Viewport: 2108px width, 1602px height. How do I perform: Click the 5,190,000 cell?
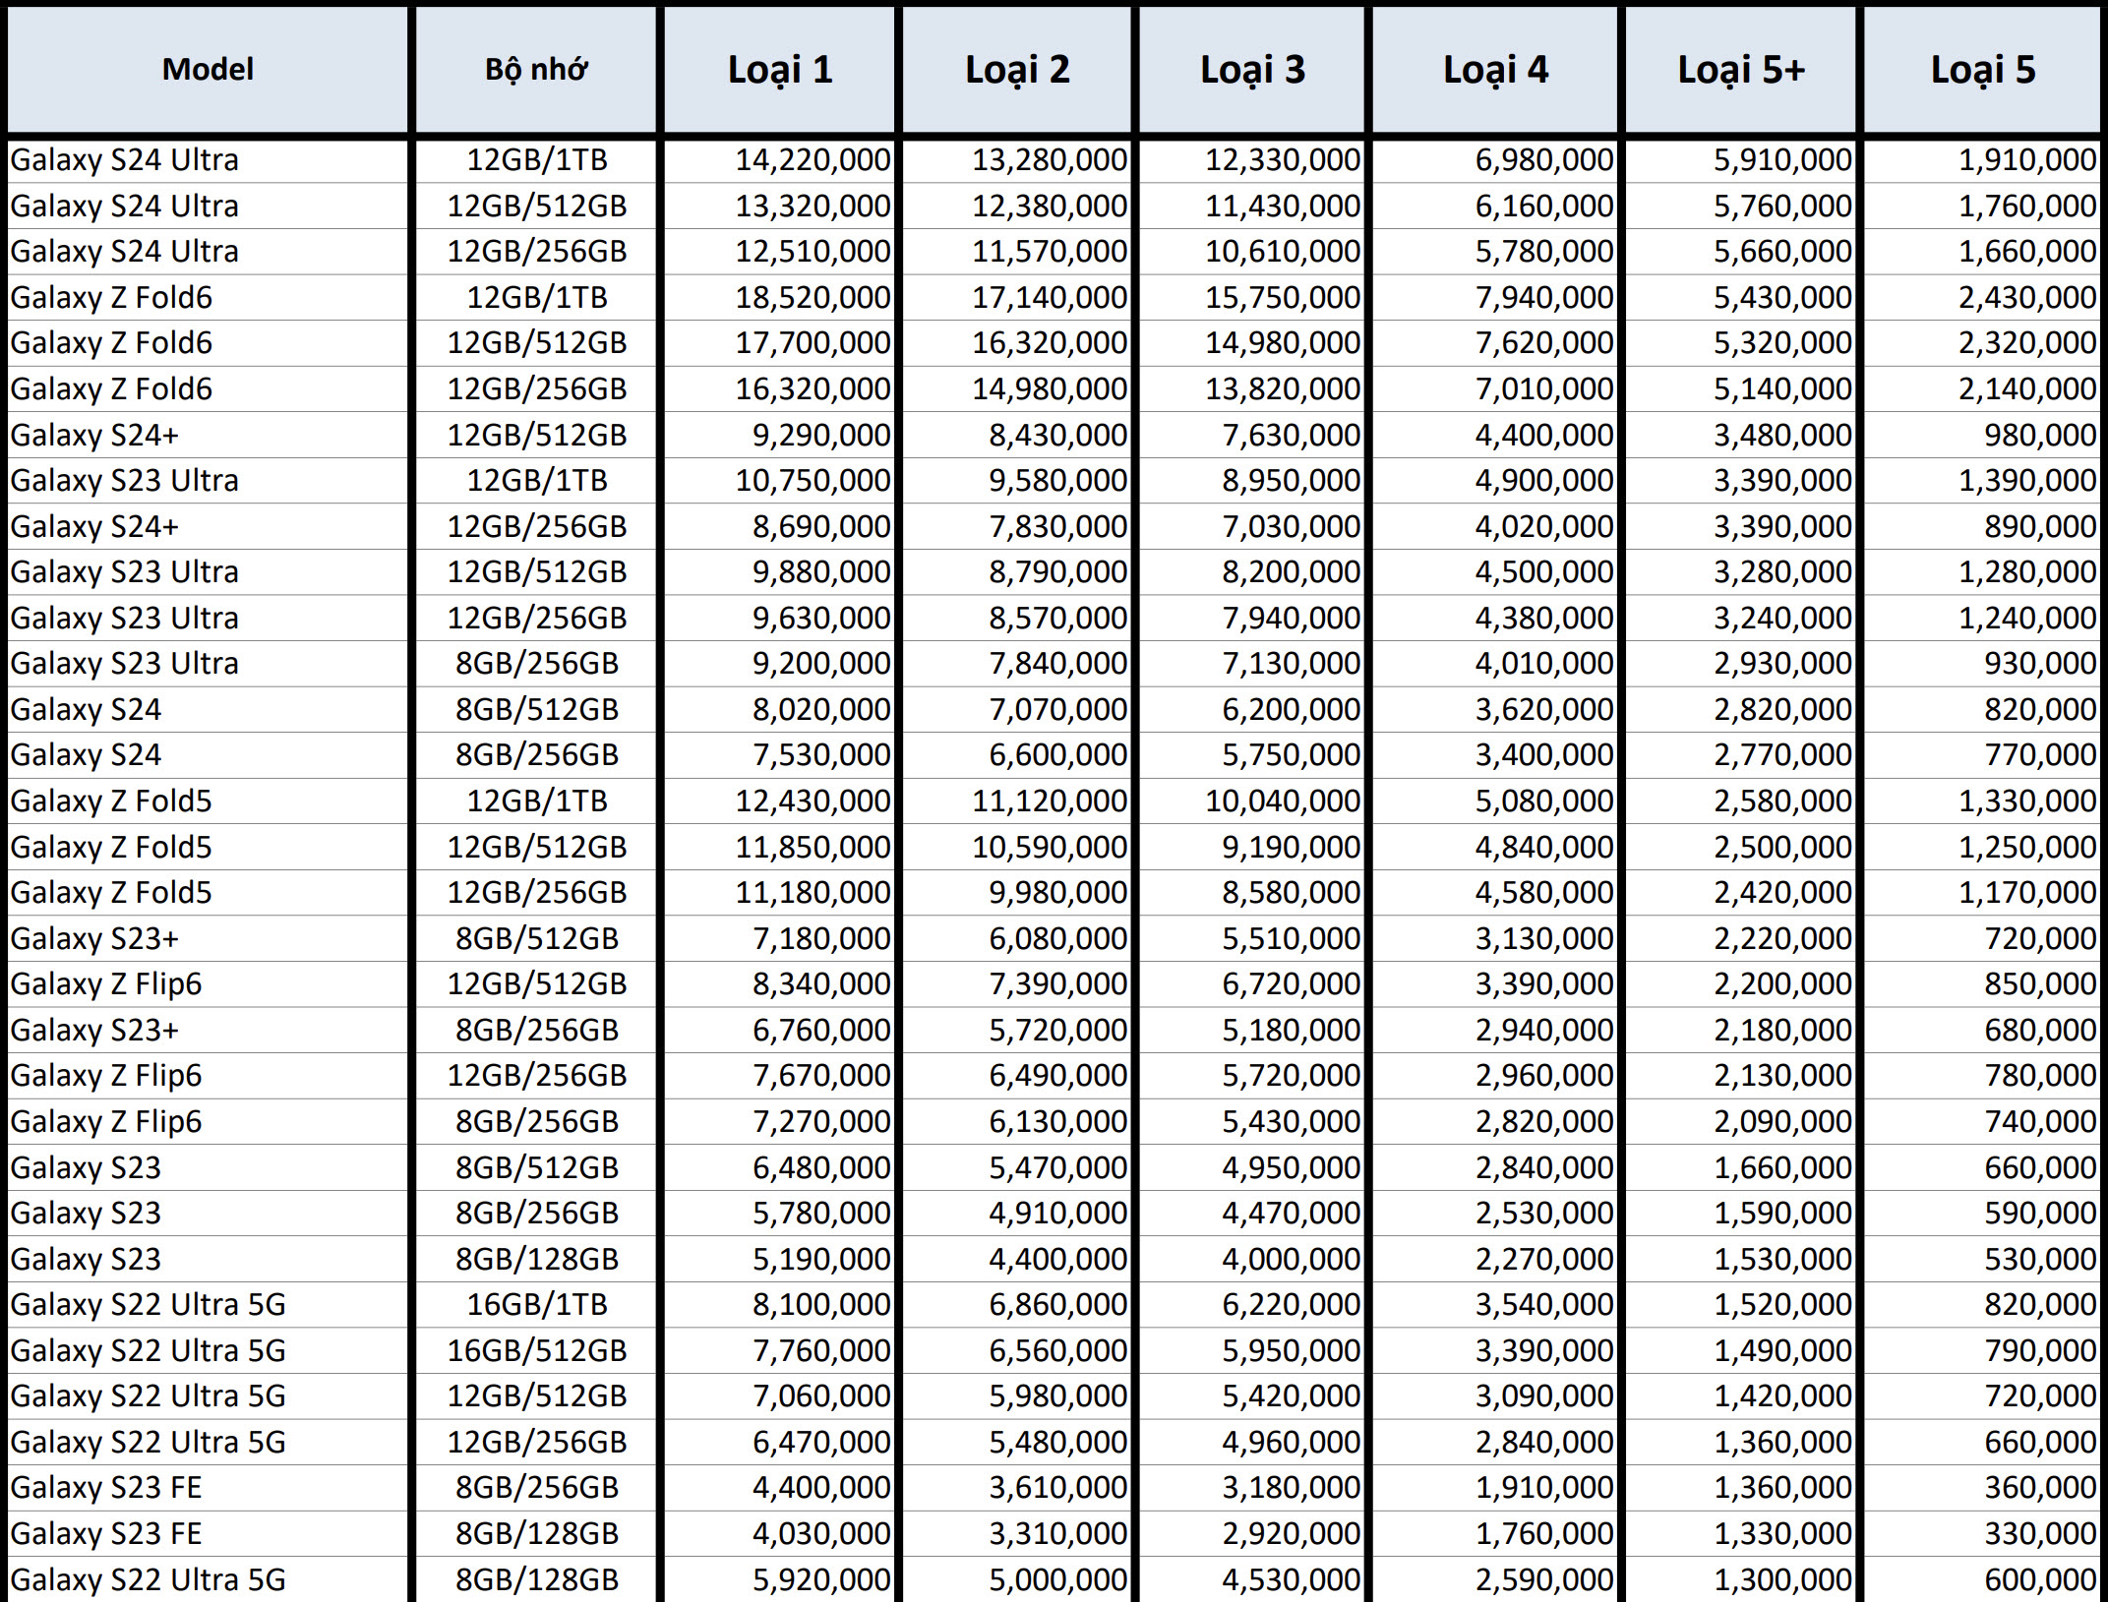(x=780, y=1259)
